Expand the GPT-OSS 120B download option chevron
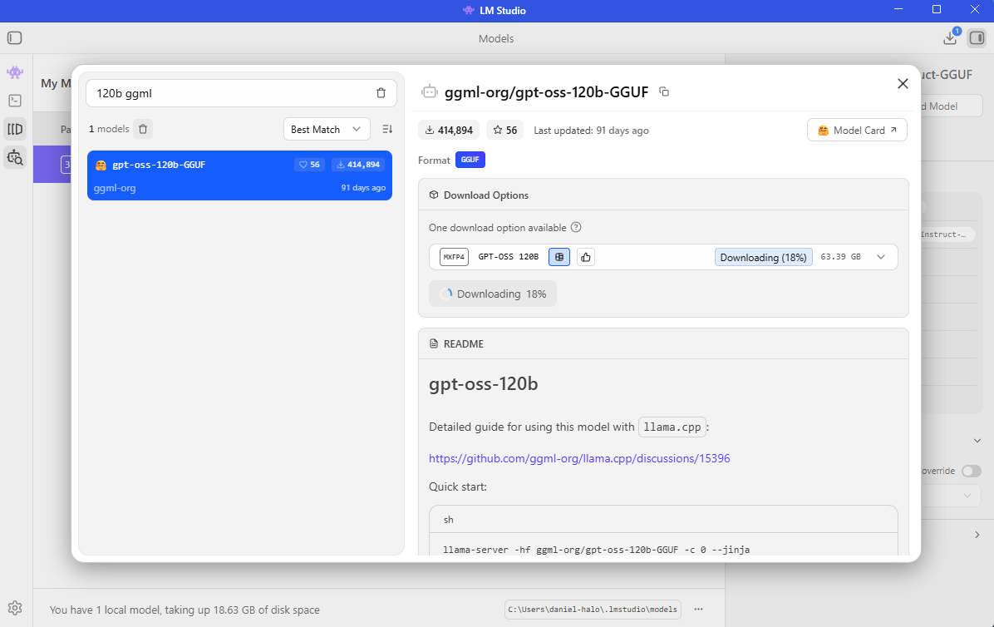 point(881,257)
